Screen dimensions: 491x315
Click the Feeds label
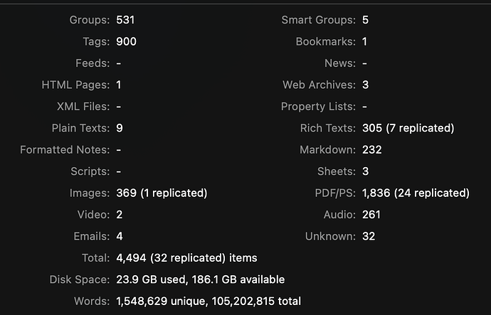point(93,63)
